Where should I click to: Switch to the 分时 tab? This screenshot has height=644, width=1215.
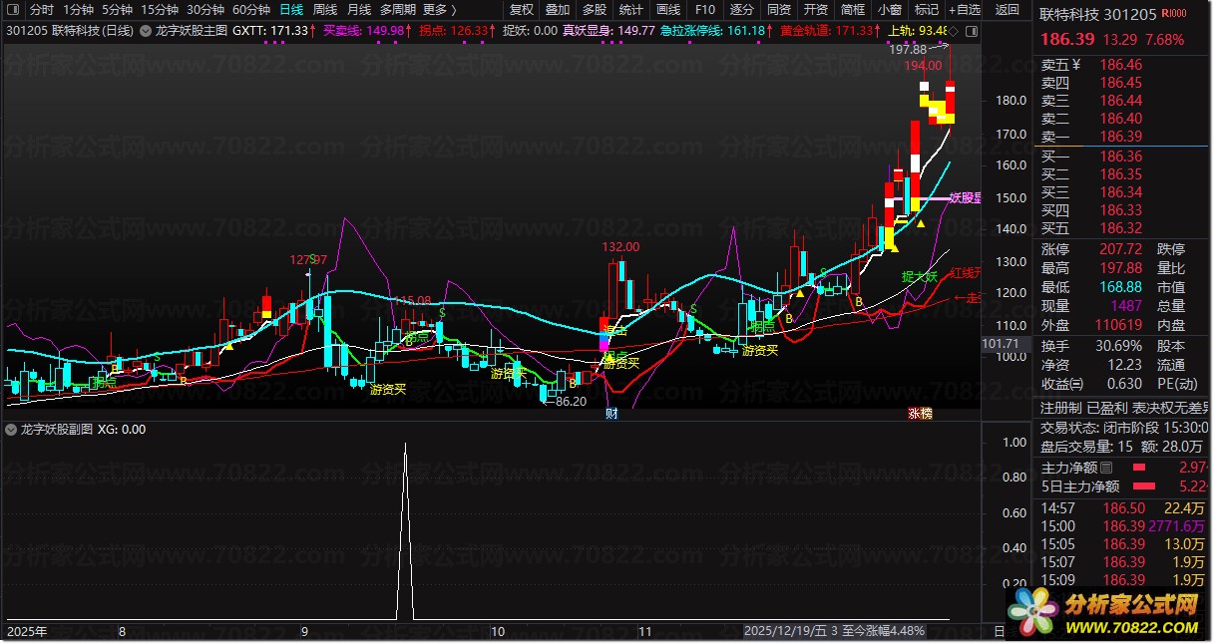coord(42,9)
